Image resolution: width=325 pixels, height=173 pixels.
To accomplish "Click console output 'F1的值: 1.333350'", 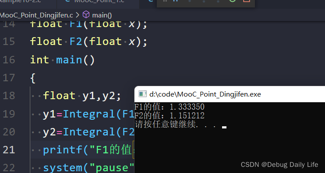I will 170,107.
